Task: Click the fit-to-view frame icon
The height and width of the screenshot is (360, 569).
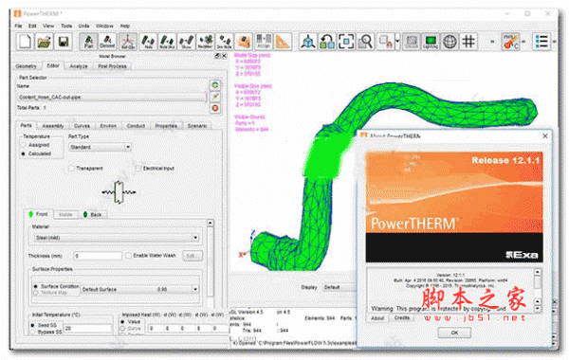Action: 346,42
